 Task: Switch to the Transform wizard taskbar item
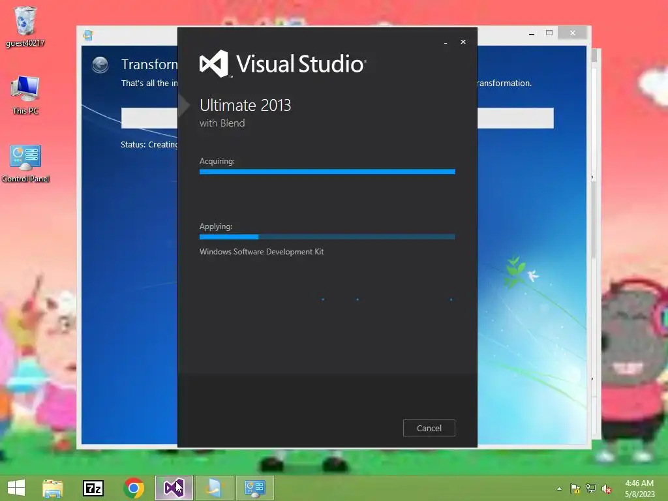click(214, 488)
